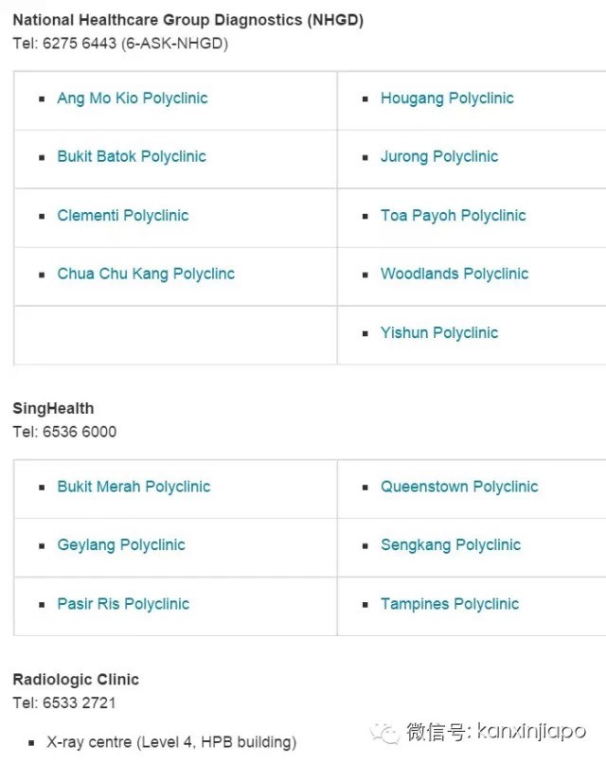The image size is (606, 763).
Task: Click the X-ray centre list item
Action: [x=171, y=742]
